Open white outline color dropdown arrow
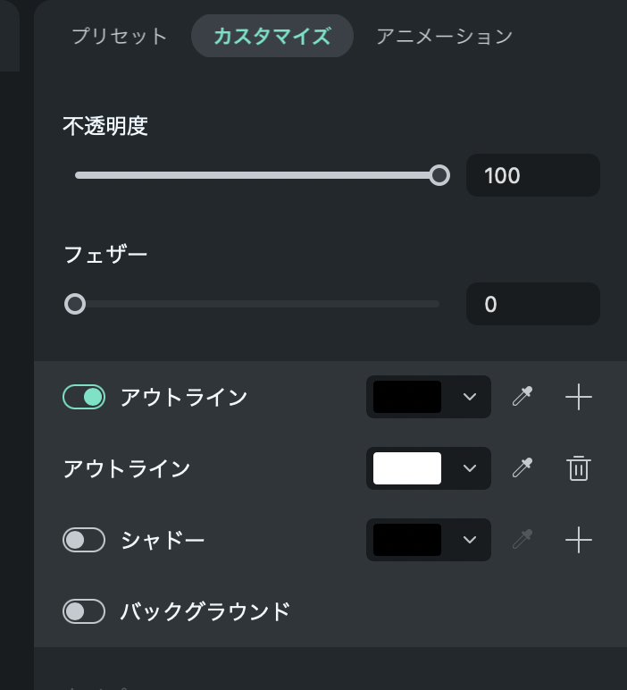 pos(470,468)
